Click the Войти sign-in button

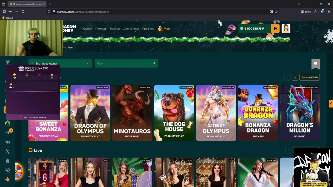(x=306, y=12)
